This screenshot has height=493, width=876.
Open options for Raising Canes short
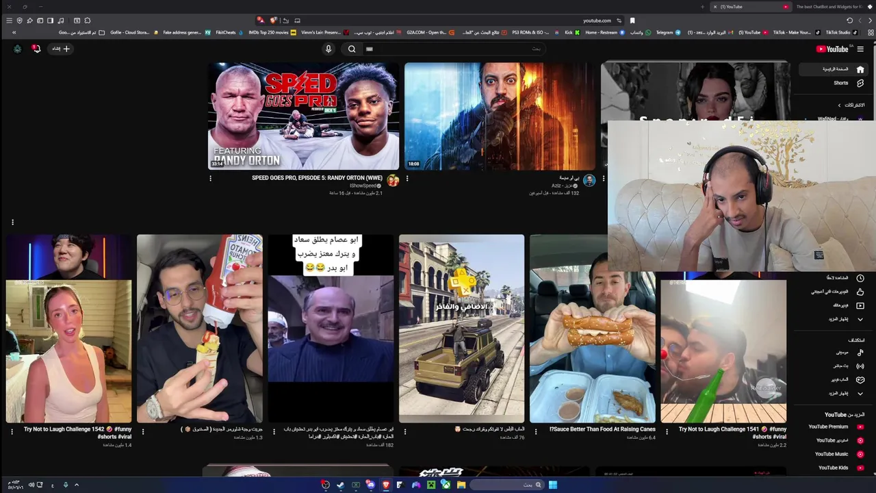pos(536,432)
